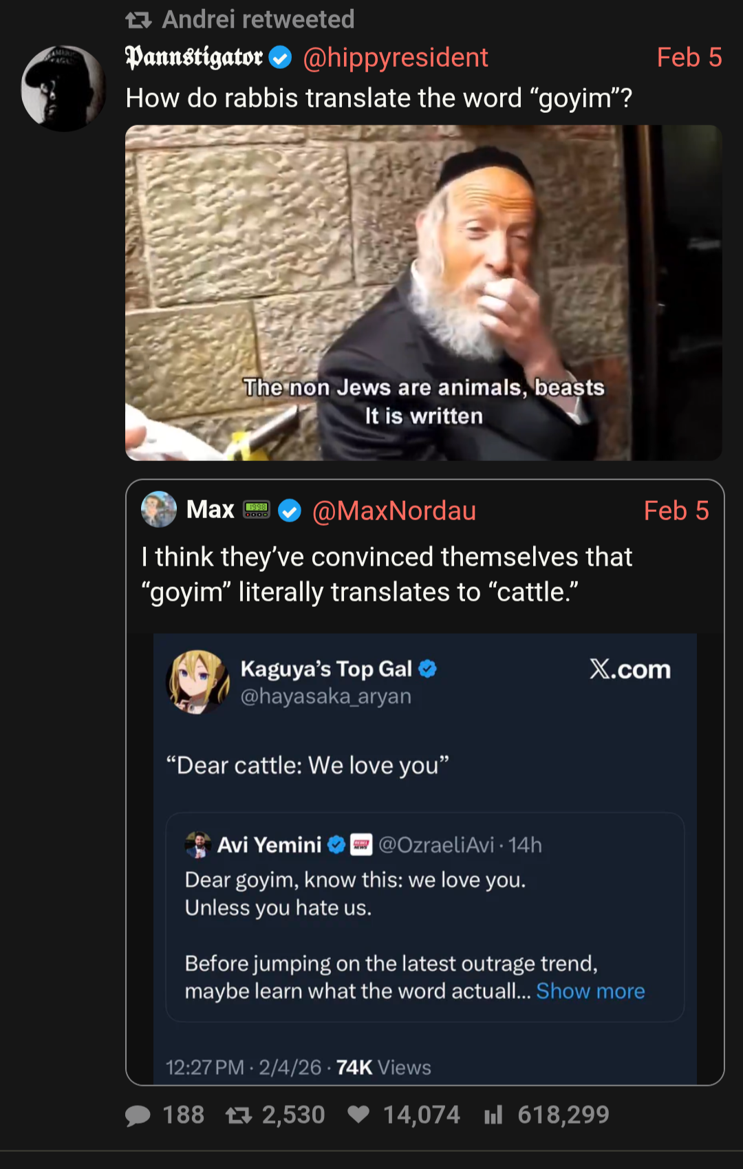Click the verified badge next to Max
This screenshot has width=743, height=1169.
[x=290, y=511]
